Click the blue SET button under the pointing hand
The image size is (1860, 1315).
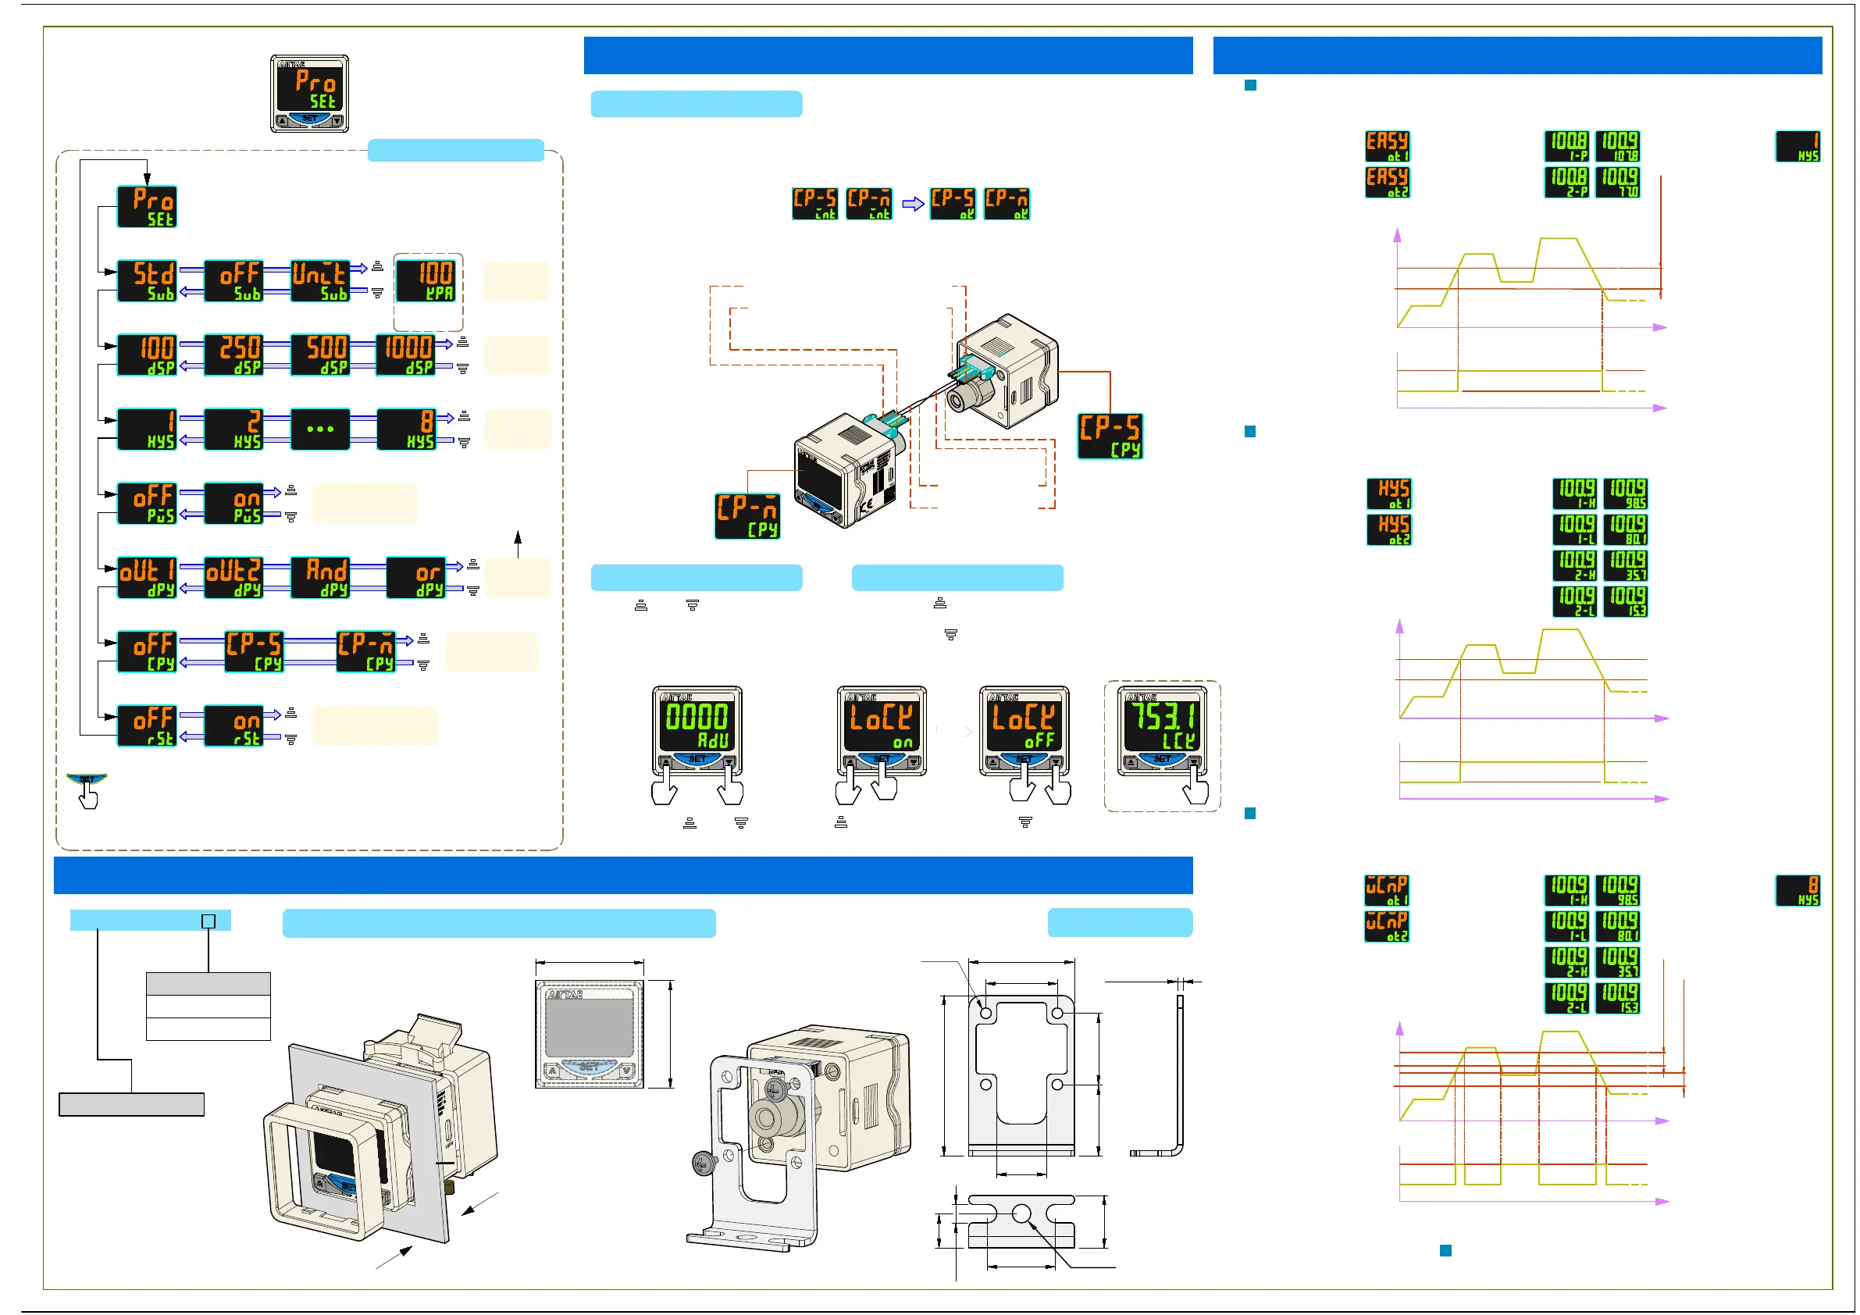(x=86, y=779)
